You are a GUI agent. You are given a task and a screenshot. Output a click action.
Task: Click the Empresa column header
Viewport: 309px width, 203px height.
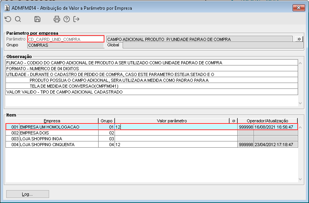point(52,121)
